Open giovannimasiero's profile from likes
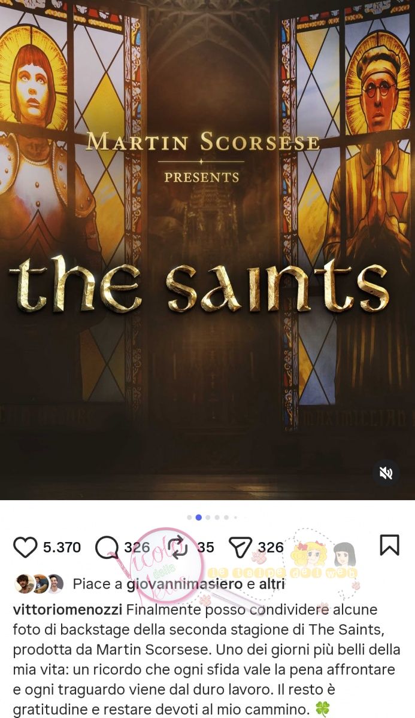This screenshot has width=415, height=718. pyautogui.click(x=184, y=584)
